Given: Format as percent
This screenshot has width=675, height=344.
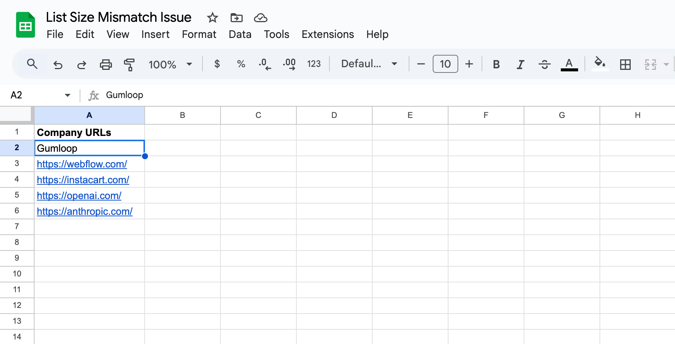Looking at the screenshot, I should (x=241, y=64).
